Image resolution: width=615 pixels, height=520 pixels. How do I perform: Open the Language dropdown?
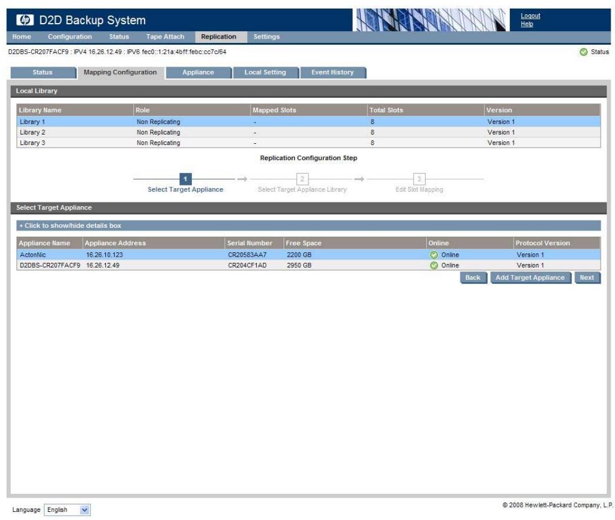(x=67, y=510)
